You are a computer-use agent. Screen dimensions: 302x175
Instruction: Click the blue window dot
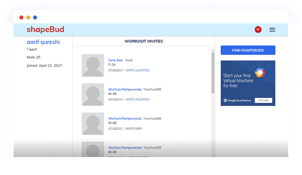[x=35, y=17]
